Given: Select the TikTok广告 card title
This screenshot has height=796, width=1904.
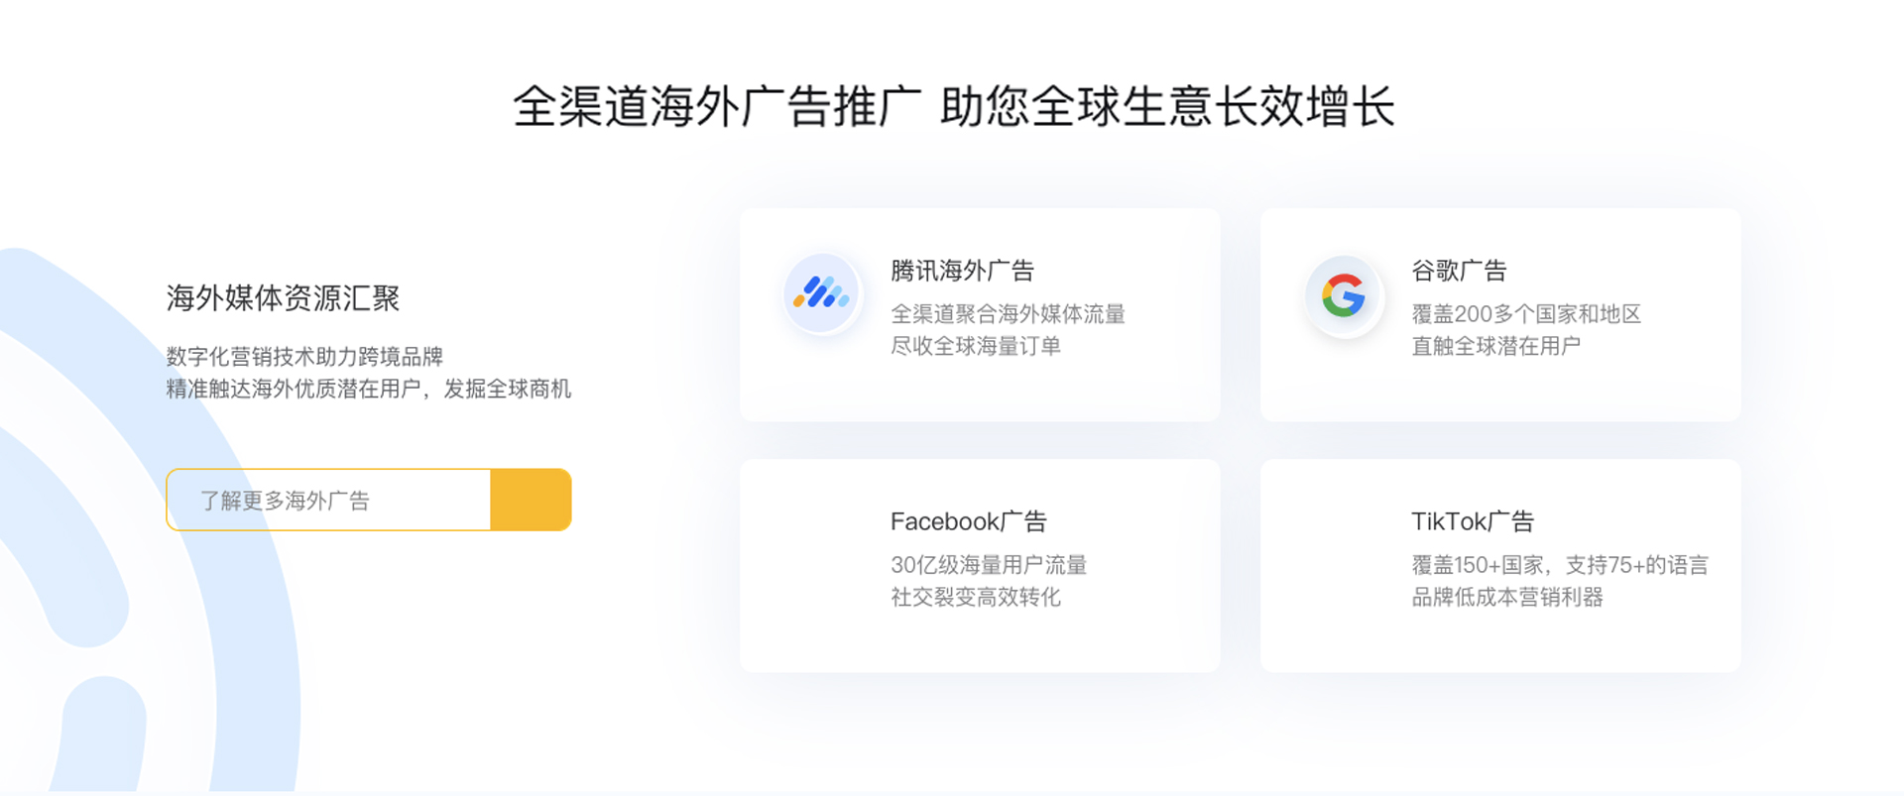Looking at the screenshot, I should (1472, 521).
